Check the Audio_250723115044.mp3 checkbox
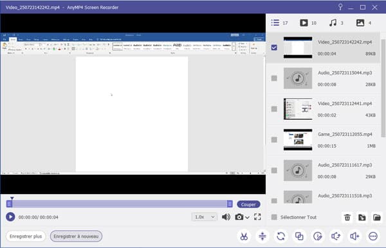The height and width of the screenshot is (248, 386). [x=274, y=78]
